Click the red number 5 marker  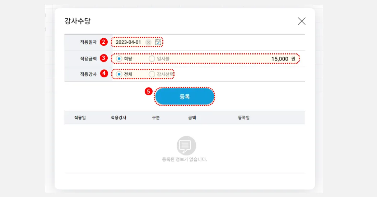149,91
